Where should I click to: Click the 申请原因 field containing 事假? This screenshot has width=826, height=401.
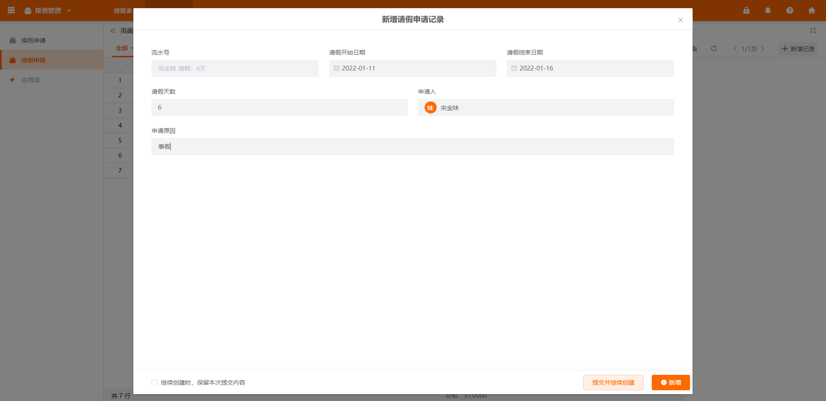pyautogui.click(x=413, y=147)
